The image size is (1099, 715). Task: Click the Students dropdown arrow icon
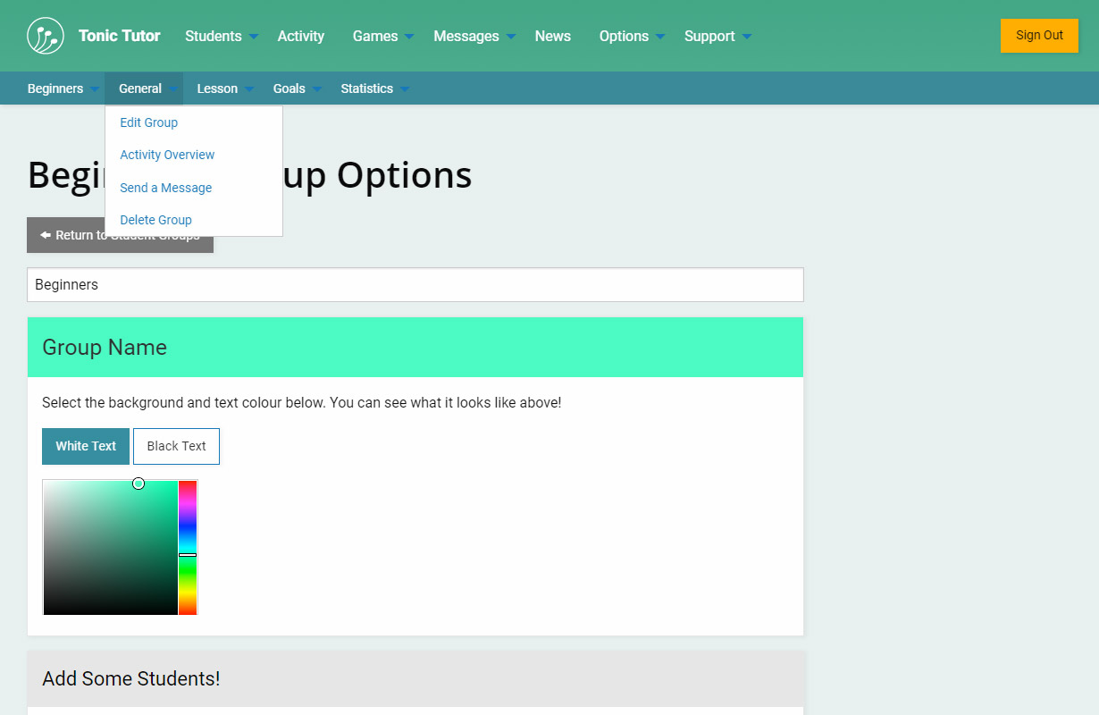click(254, 37)
